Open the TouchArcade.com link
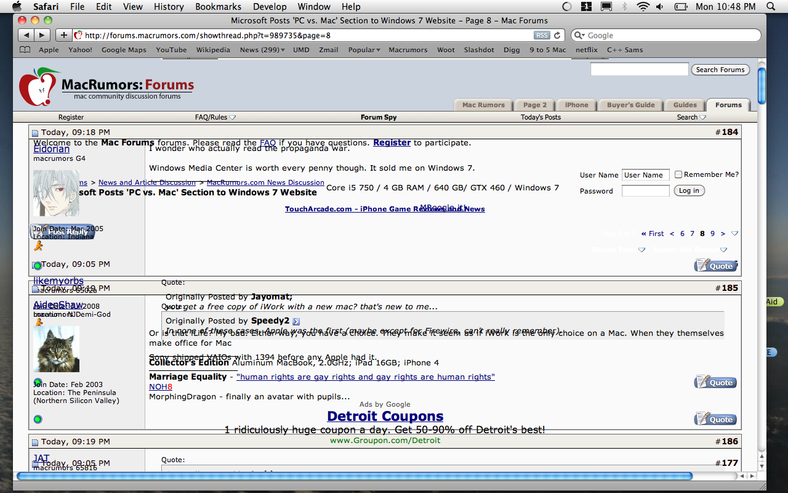The width and height of the screenshot is (788, 493). point(385,209)
